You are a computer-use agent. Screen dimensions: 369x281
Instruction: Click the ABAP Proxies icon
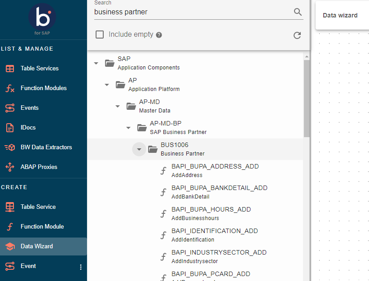(x=10, y=167)
